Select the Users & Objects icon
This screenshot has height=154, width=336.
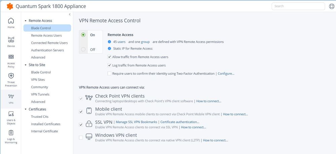[x=11, y=114]
